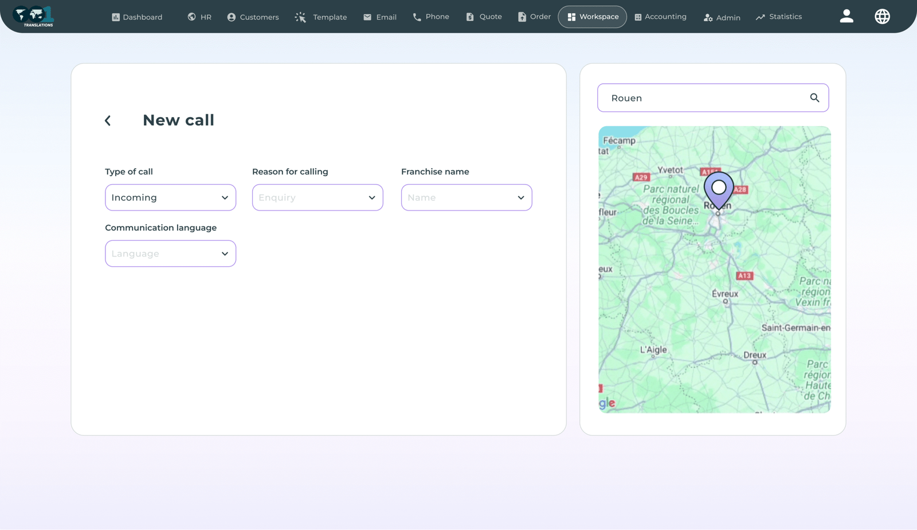Open the Customers menu item
Viewport: 917px width, 530px height.
pyautogui.click(x=253, y=17)
